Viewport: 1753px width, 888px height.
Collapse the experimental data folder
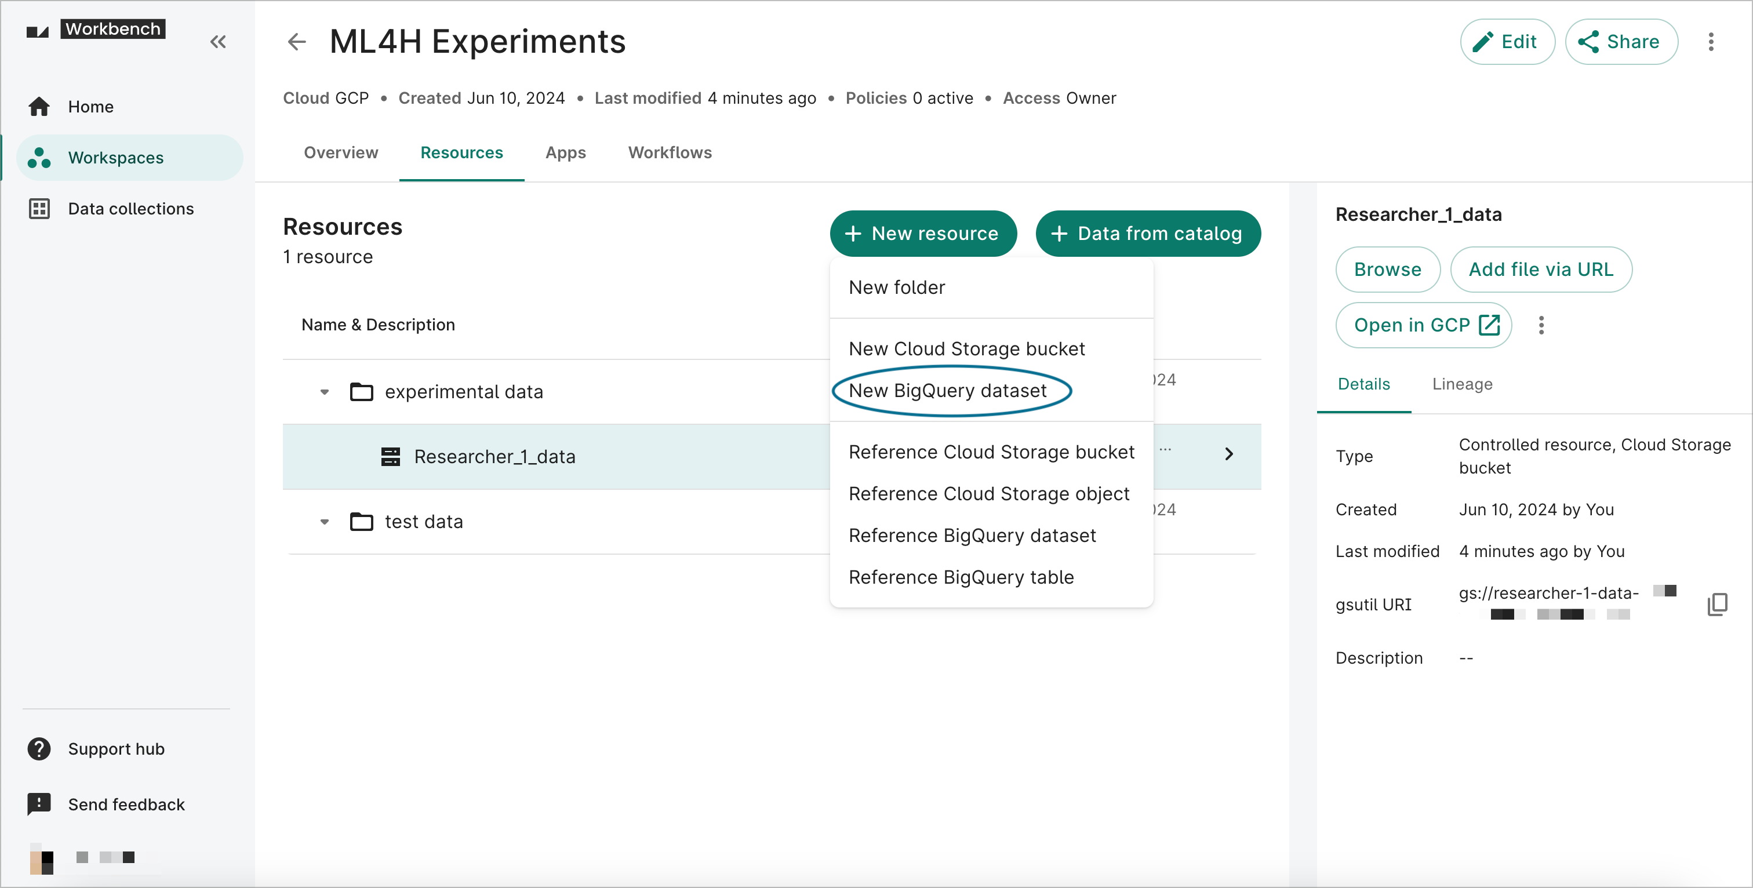click(325, 392)
